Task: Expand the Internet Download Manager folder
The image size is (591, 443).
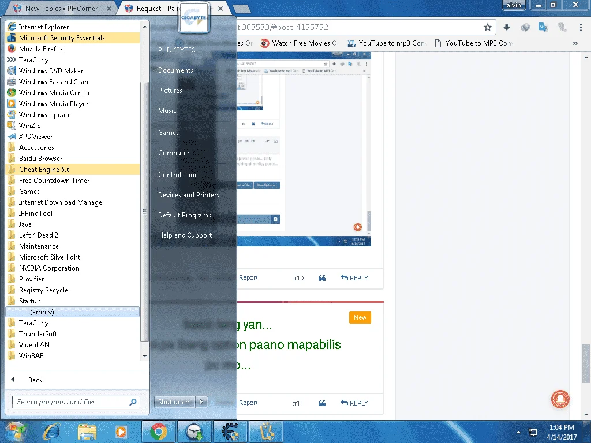Action: click(73, 202)
